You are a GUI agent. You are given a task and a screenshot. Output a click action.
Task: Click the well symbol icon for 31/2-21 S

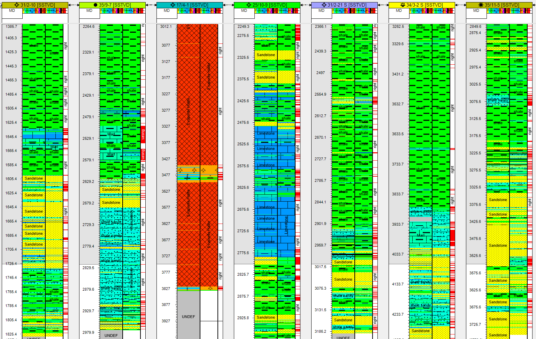tap(324, 5)
